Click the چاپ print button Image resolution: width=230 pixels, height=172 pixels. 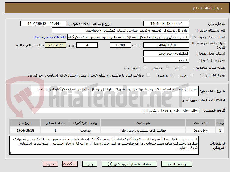click(90, 164)
